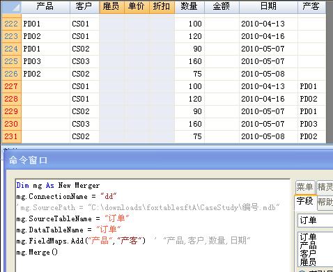Click the mg.DataTableName code line
Image resolution: width=333 pixels, height=272 pixels.
click(x=68, y=230)
